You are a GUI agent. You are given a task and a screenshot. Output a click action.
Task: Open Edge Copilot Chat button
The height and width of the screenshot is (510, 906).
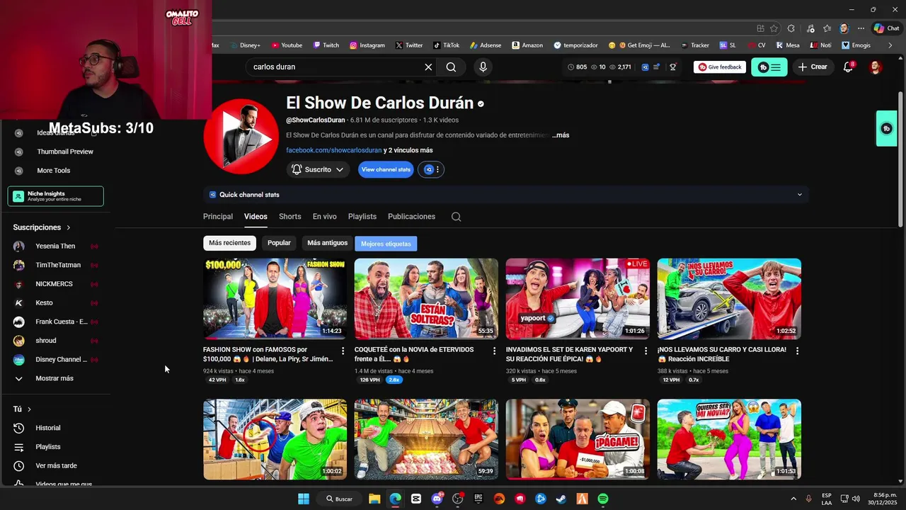point(888,28)
